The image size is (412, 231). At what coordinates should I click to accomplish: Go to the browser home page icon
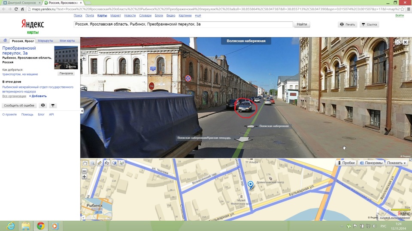(22, 9)
